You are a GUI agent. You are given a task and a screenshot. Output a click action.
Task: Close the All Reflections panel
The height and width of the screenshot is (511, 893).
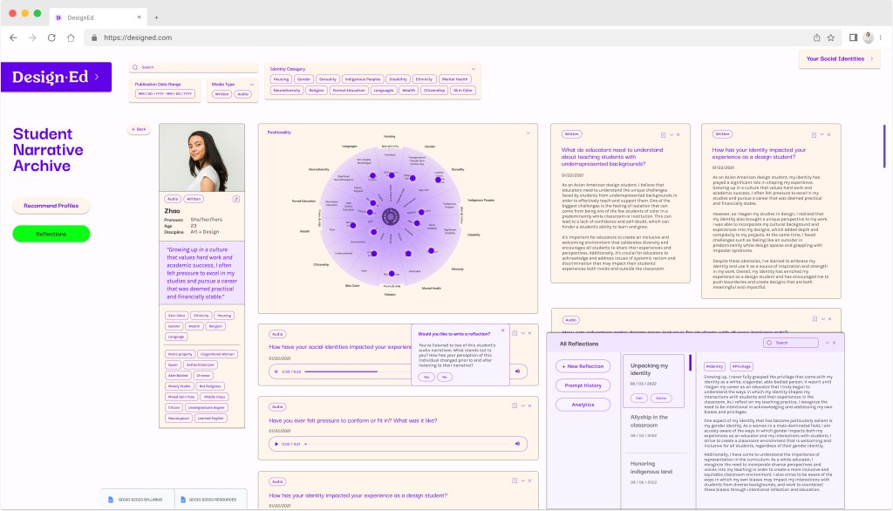(836, 343)
